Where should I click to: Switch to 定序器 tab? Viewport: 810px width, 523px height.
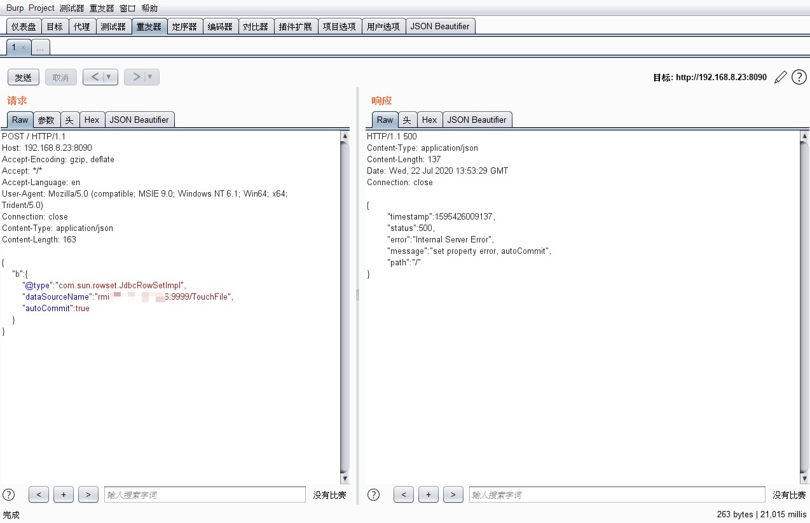(185, 26)
